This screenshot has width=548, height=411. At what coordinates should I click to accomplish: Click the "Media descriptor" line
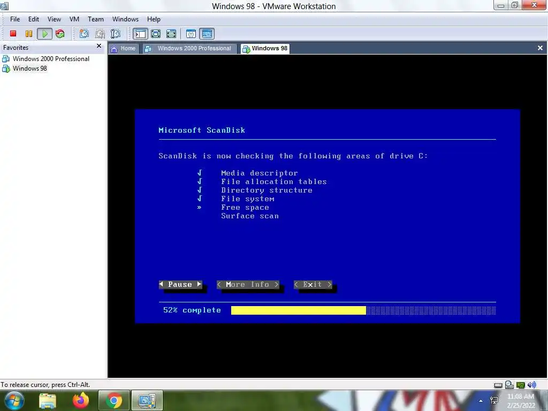pyautogui.click(x=260, y=173)
